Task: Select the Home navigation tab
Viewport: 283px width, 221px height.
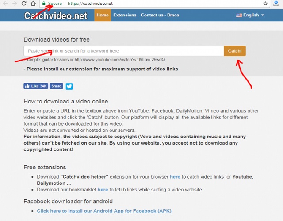Action: [x=103, y=15]
